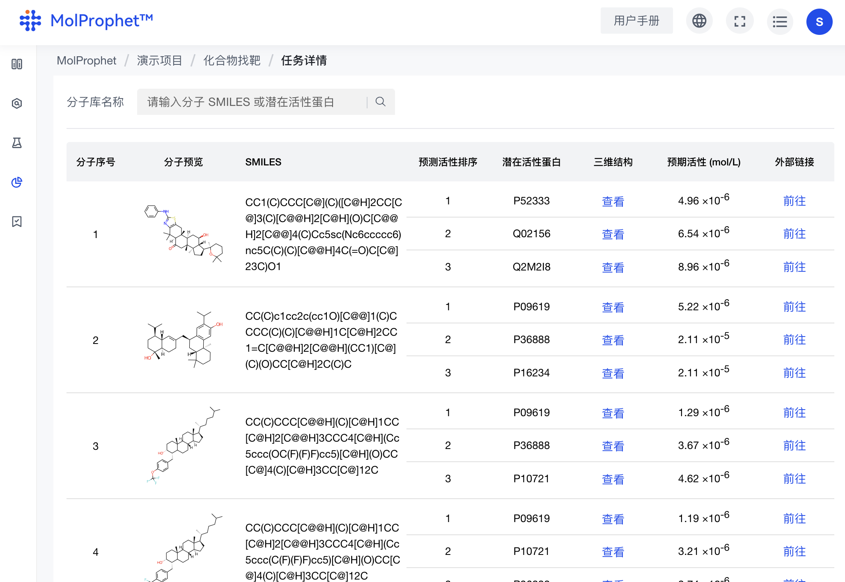This screenshot has height=582, width=845.
Task: Toggle fullscreen mode icon
Action: [739, 21]
